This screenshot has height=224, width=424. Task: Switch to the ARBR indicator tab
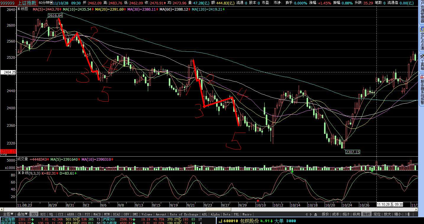(x=71, y=214)
